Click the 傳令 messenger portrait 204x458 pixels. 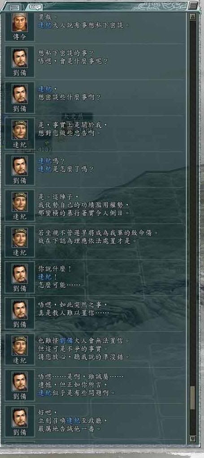[20, 22]
